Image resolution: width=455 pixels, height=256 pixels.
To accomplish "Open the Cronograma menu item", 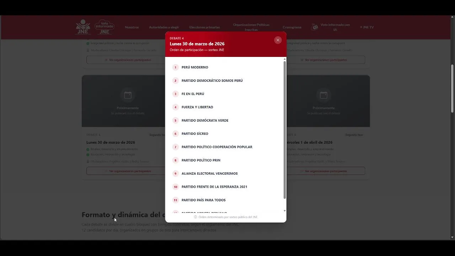I will tap(292, 27).
